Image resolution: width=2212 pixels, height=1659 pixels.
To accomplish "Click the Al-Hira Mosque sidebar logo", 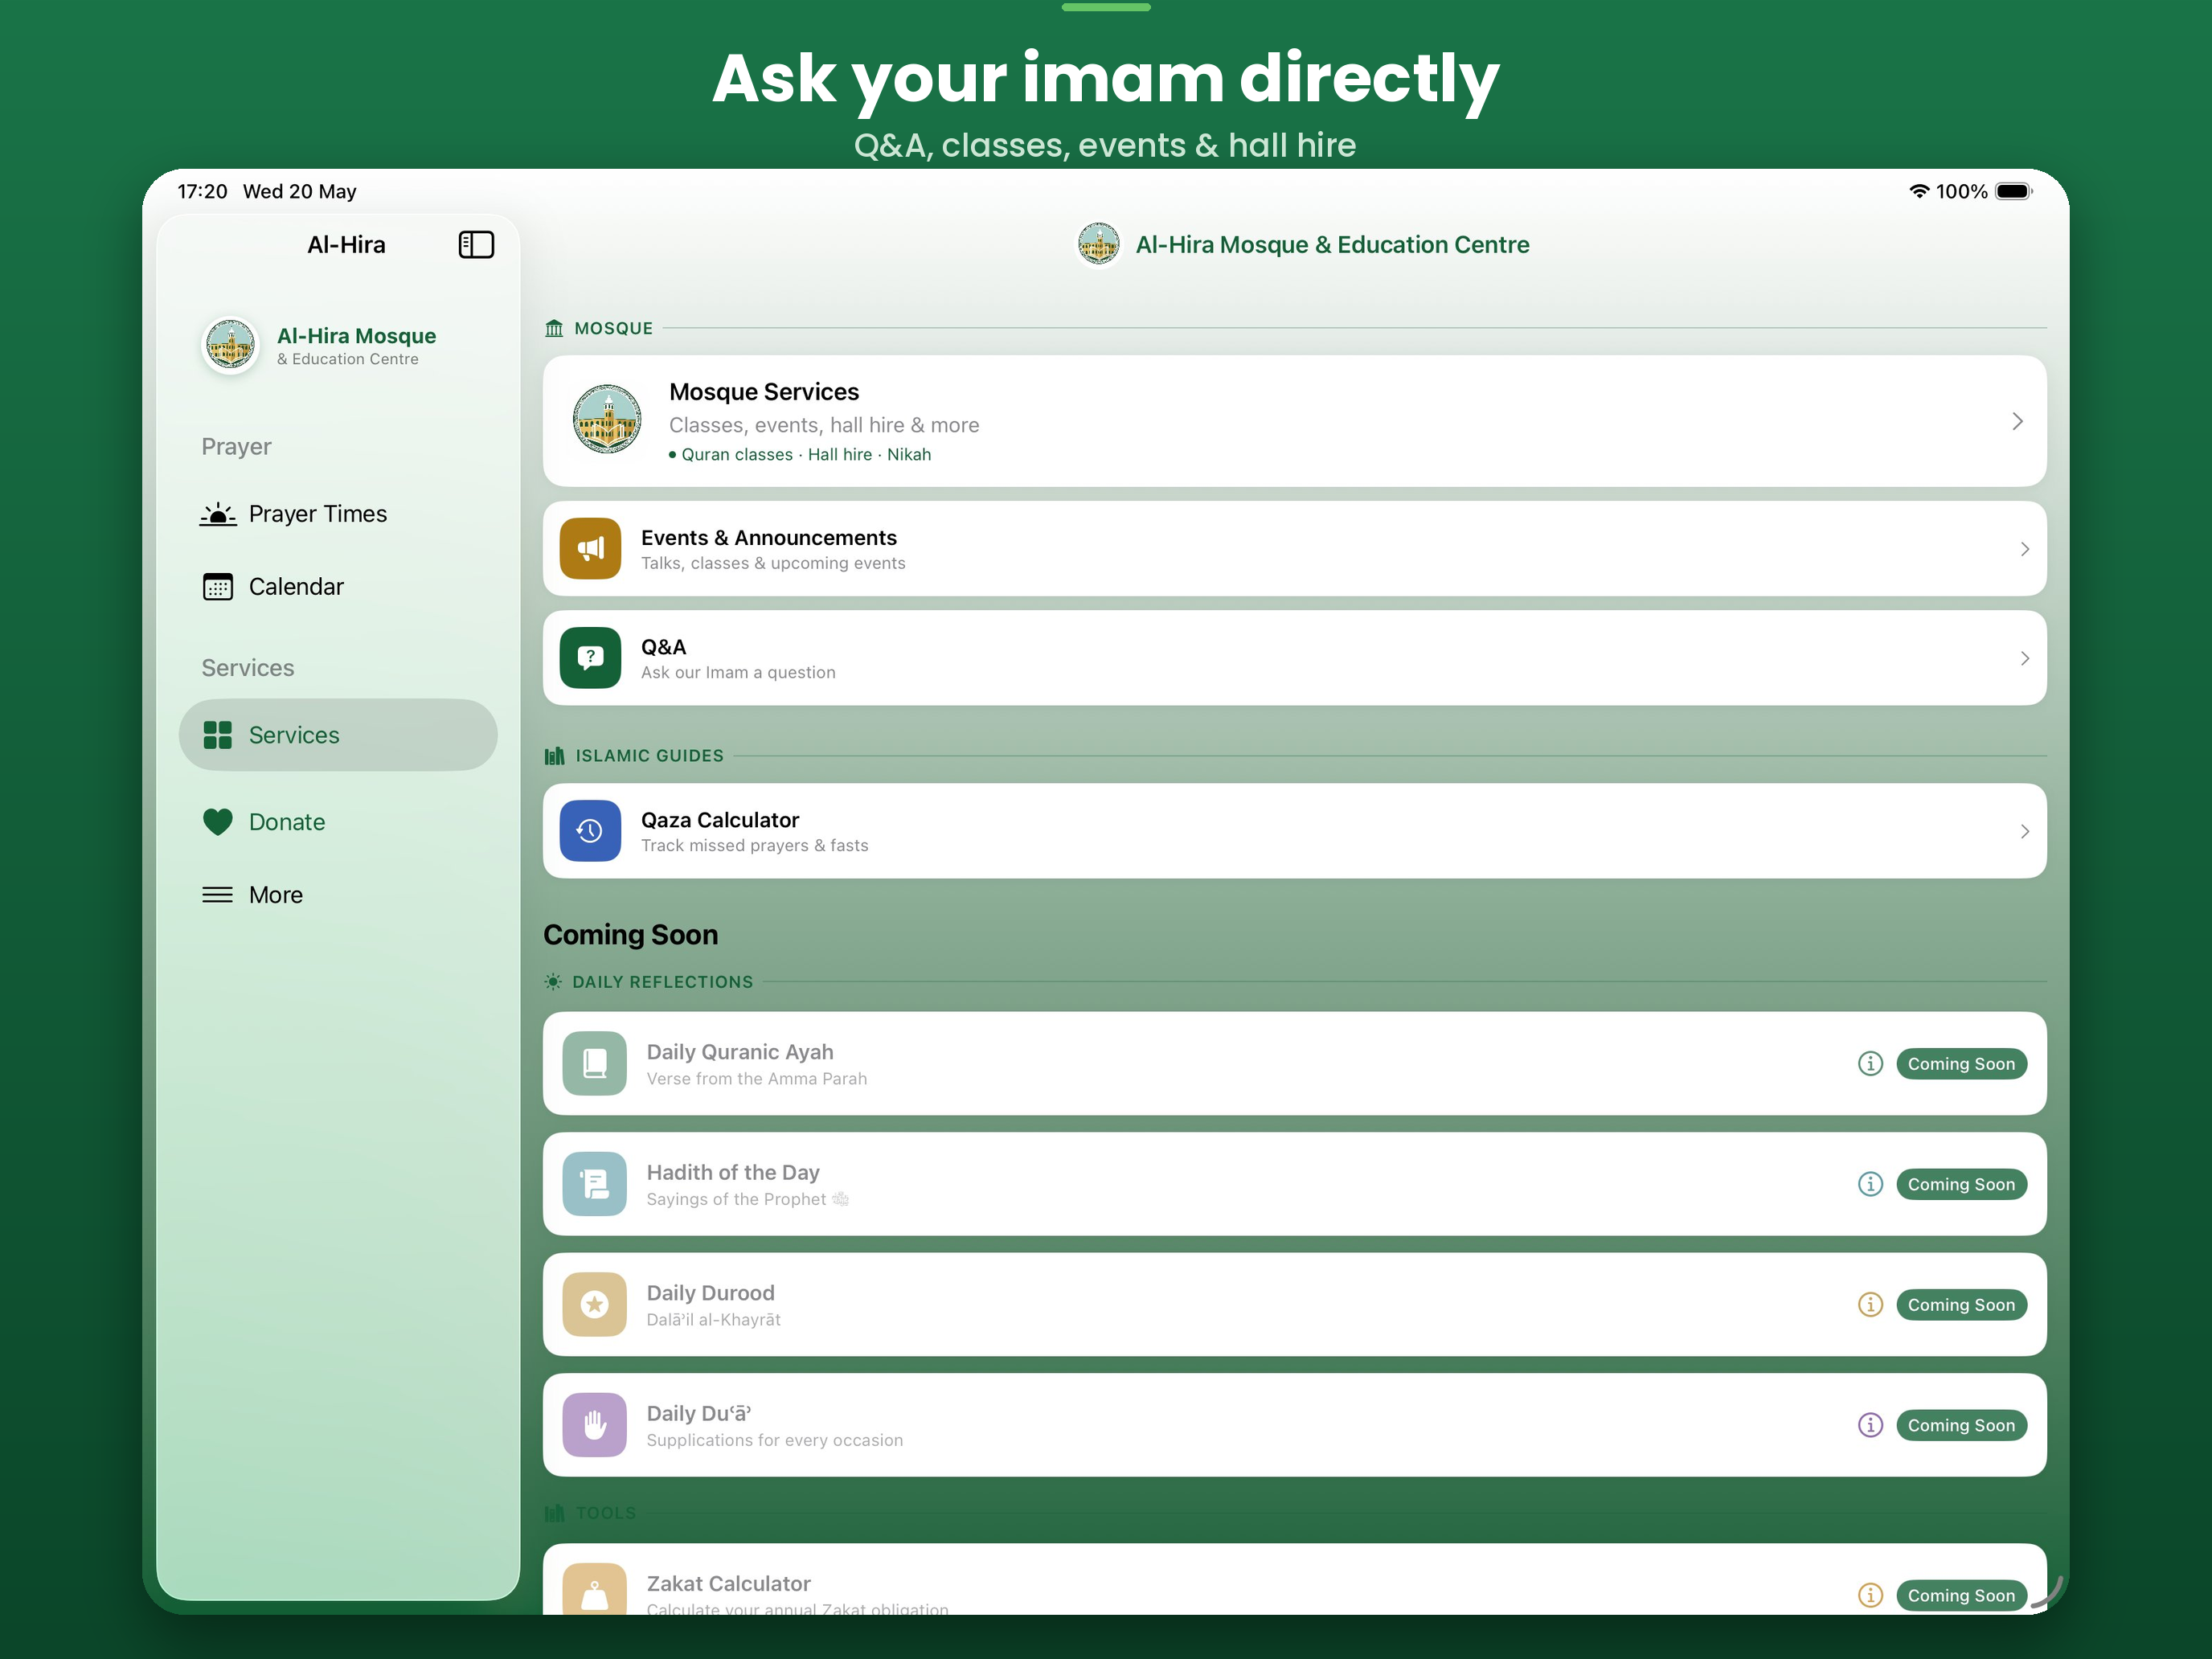I will click(x=230, y=346).
